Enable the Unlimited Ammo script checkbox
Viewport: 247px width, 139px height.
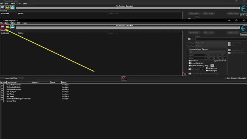tap(2, 90)
